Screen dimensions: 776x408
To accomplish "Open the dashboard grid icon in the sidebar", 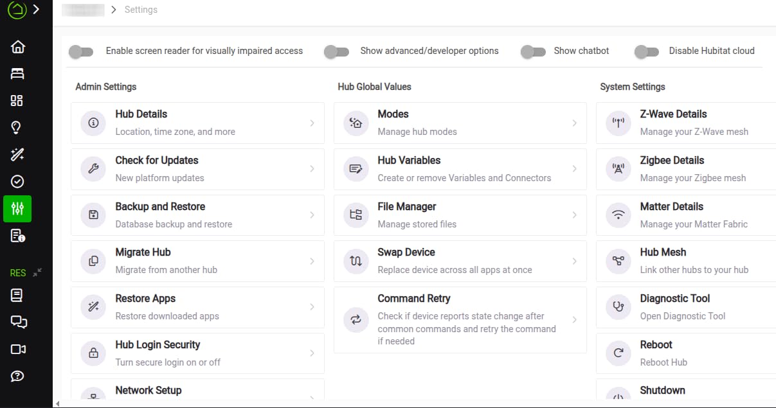I will [x=17, y=101].
